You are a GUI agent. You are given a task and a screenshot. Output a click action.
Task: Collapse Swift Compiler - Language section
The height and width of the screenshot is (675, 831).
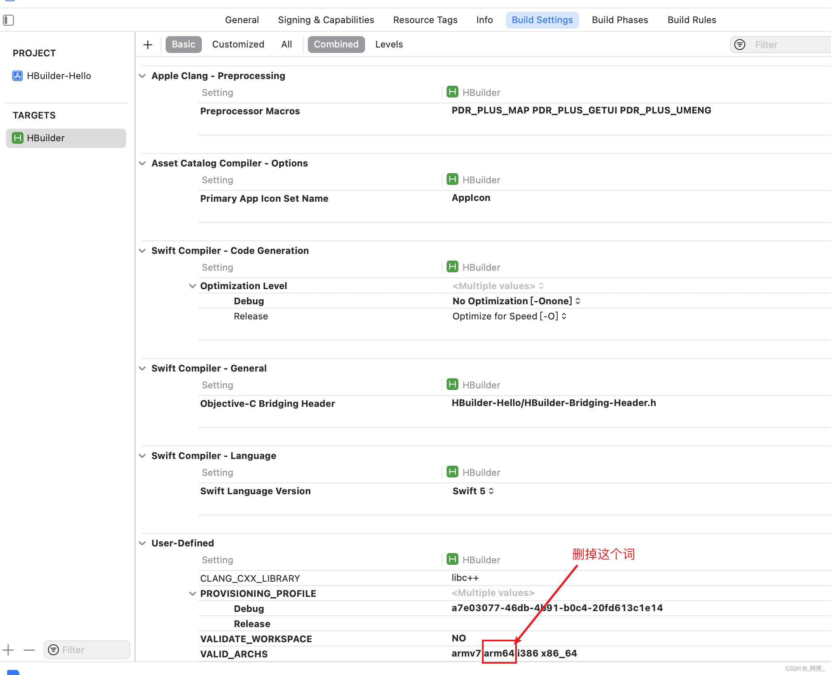point(143,456)
